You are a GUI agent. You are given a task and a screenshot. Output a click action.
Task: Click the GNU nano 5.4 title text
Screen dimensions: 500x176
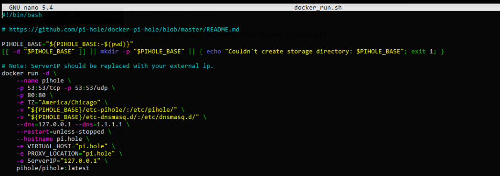[x=27, y=7]
